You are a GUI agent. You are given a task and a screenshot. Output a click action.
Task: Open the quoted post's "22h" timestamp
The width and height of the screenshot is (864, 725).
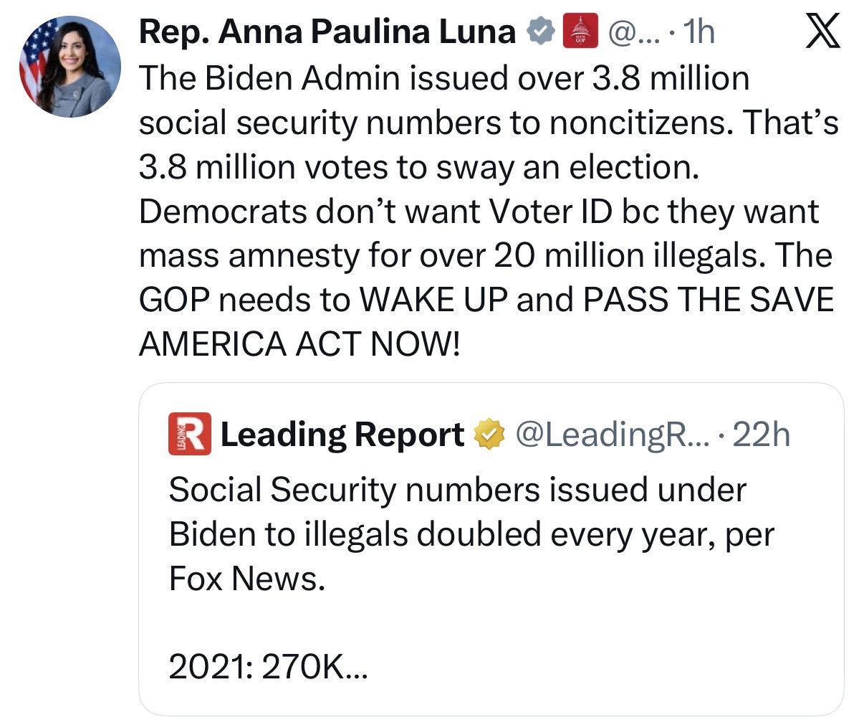click(762, 434)
